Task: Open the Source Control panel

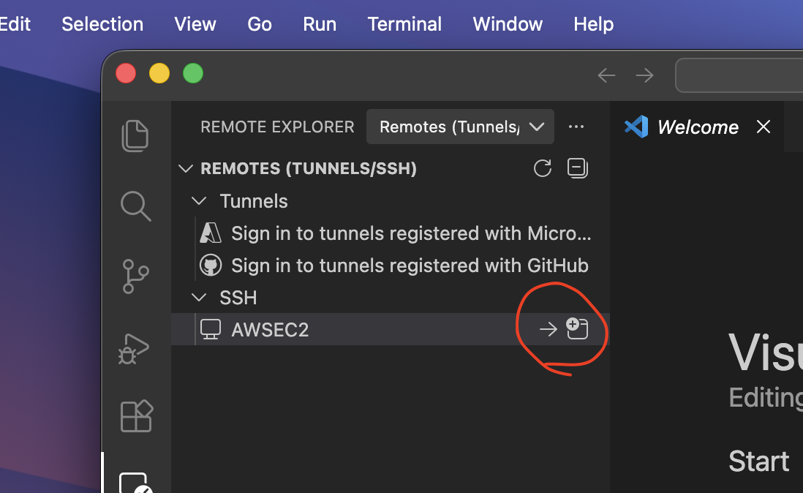Action: click(135, 276)
